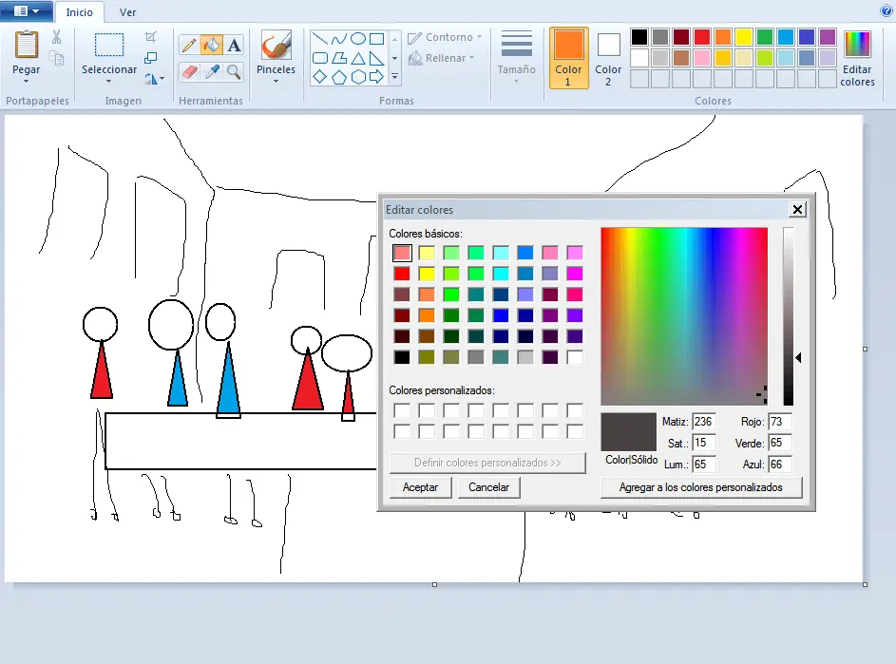Open the Inicio ribbon tab
896x664 pixels.
pyautogui.click(x=79, y=12)
